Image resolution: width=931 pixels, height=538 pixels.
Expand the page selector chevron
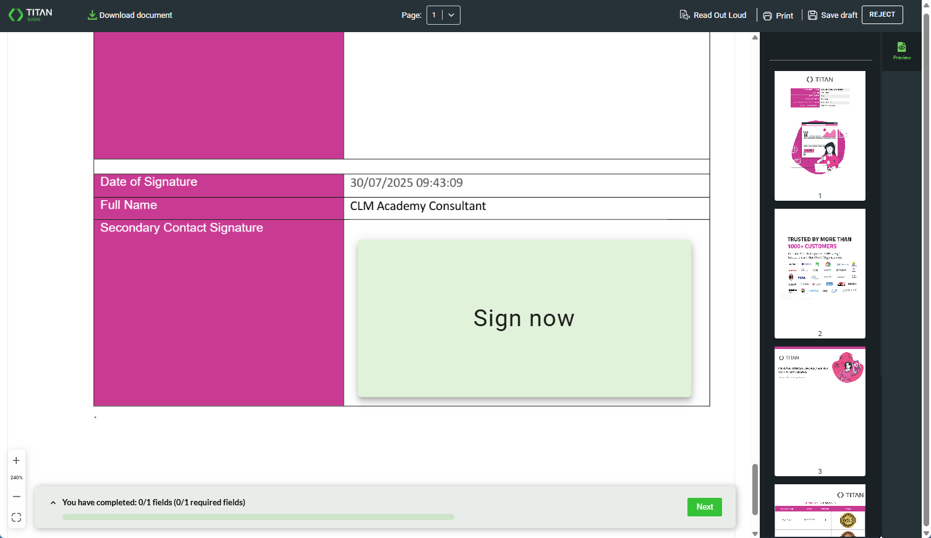tap(452, 14)
